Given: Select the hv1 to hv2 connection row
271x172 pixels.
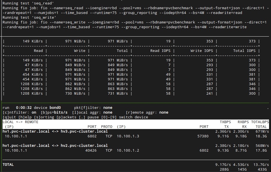Looking at the screenshot, I should pos(56,145).
